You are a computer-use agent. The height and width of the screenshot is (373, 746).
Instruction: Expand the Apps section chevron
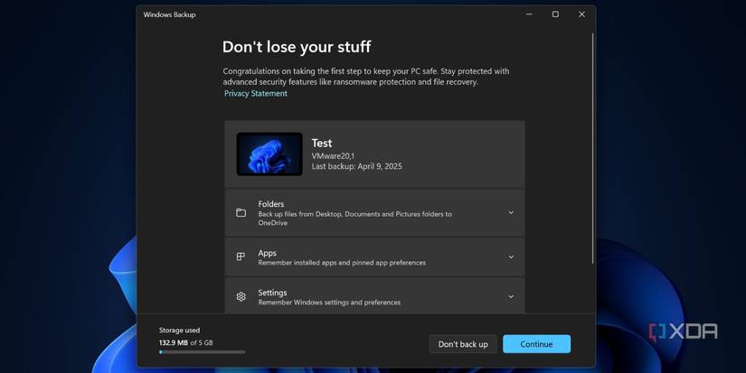[511, 256]
